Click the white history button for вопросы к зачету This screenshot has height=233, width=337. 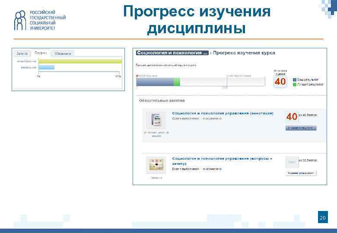301,173
